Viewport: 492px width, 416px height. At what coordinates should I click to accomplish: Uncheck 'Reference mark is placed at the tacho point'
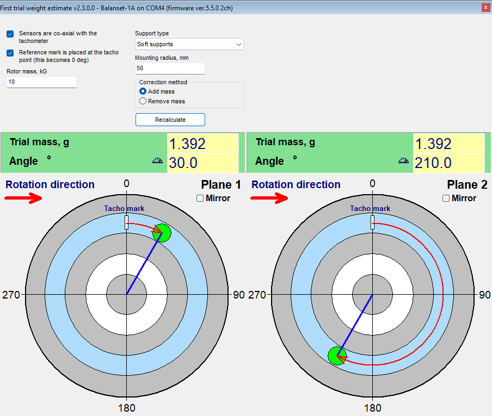(10, 53)
